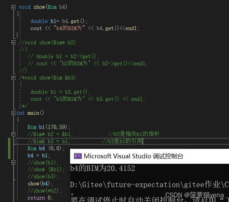The width and height of the screenshot is (229, 202).
Task: Collapse the int main() function
Action: (14, 113)
